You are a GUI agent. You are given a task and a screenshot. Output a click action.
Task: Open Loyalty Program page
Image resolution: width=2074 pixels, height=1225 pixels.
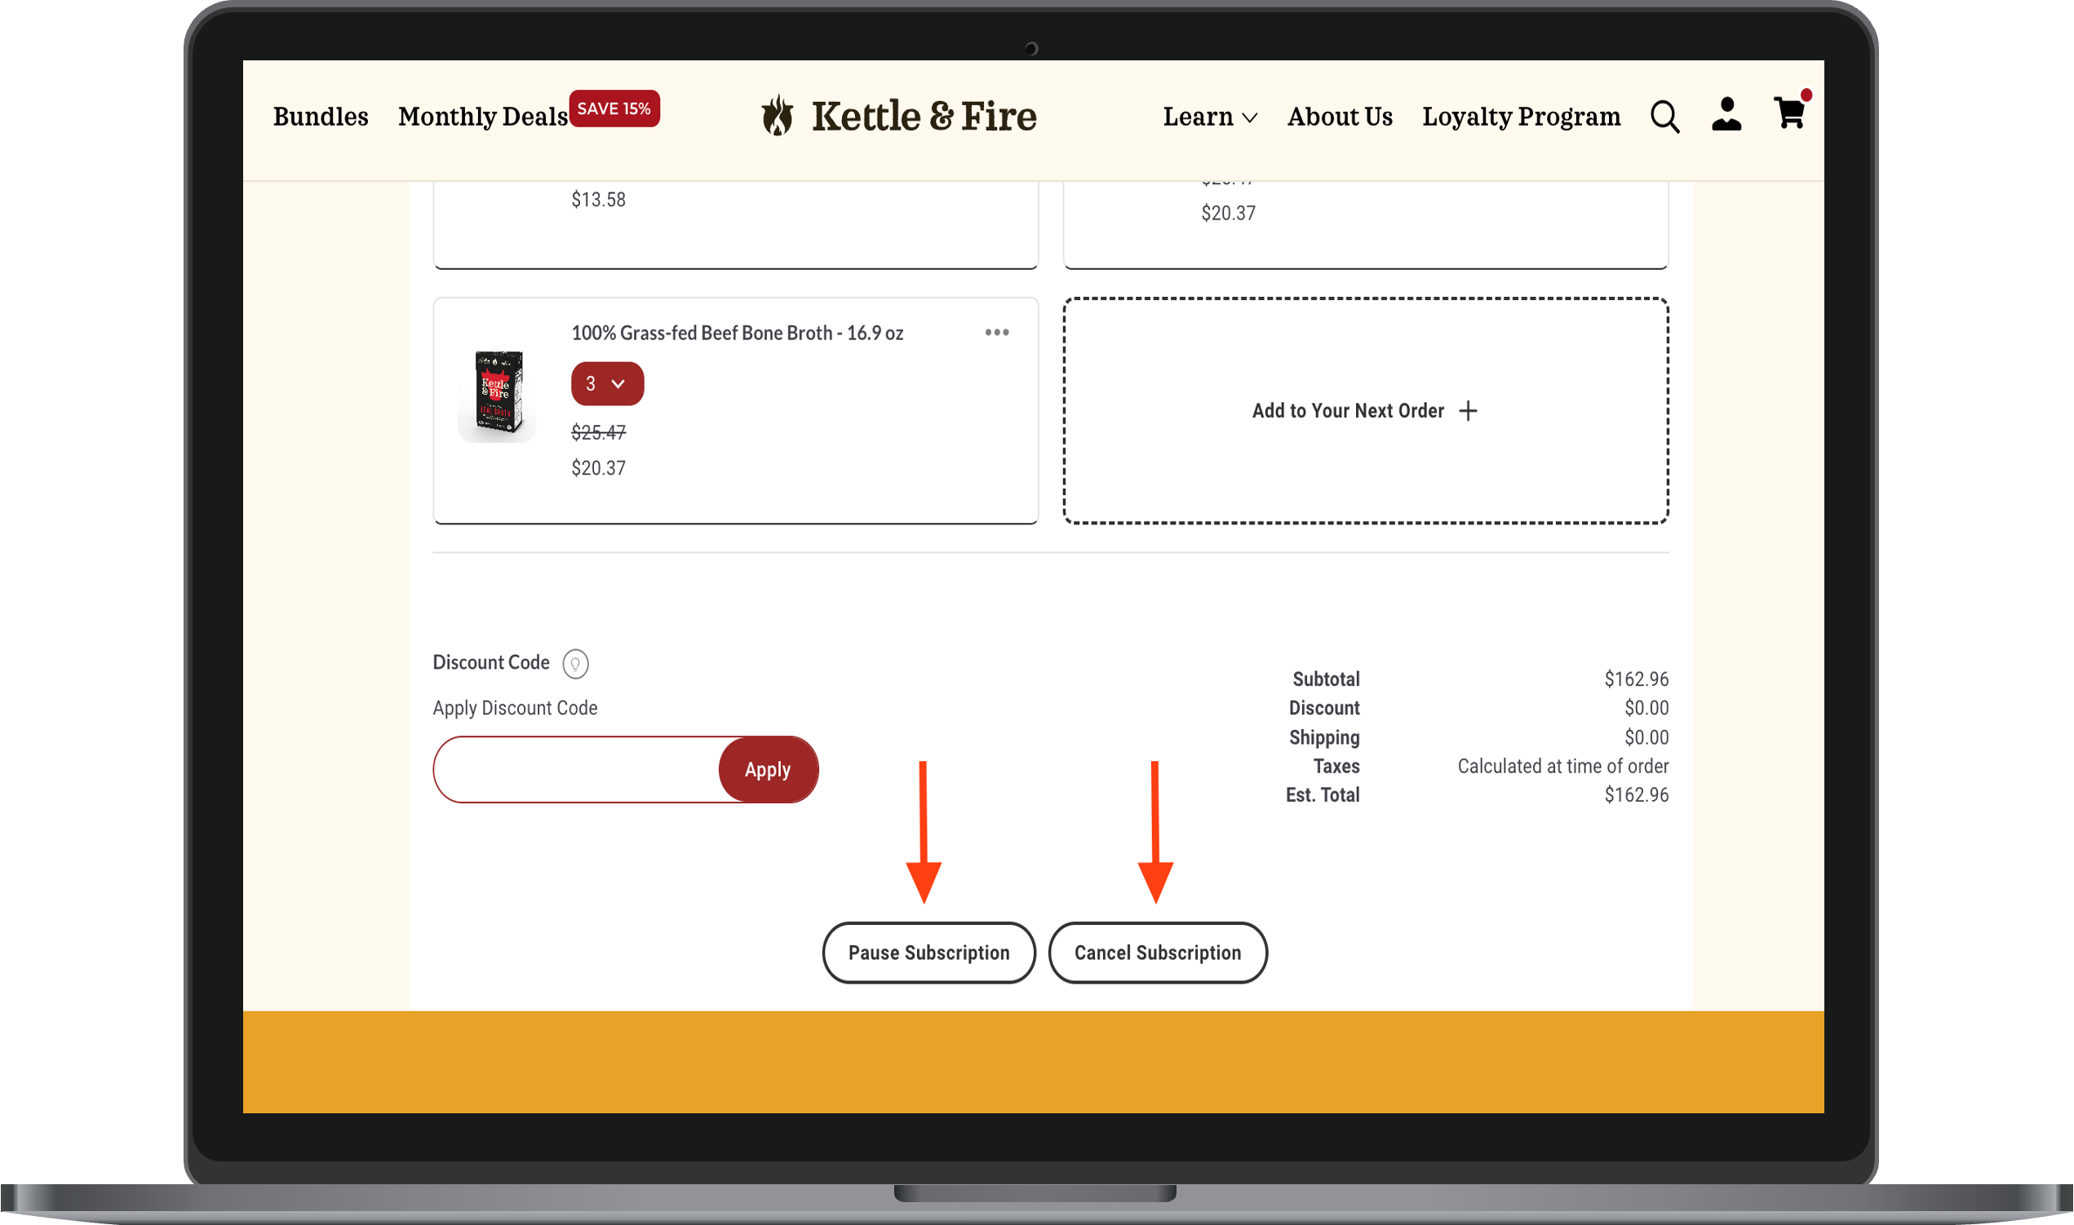click(1521, 117)
